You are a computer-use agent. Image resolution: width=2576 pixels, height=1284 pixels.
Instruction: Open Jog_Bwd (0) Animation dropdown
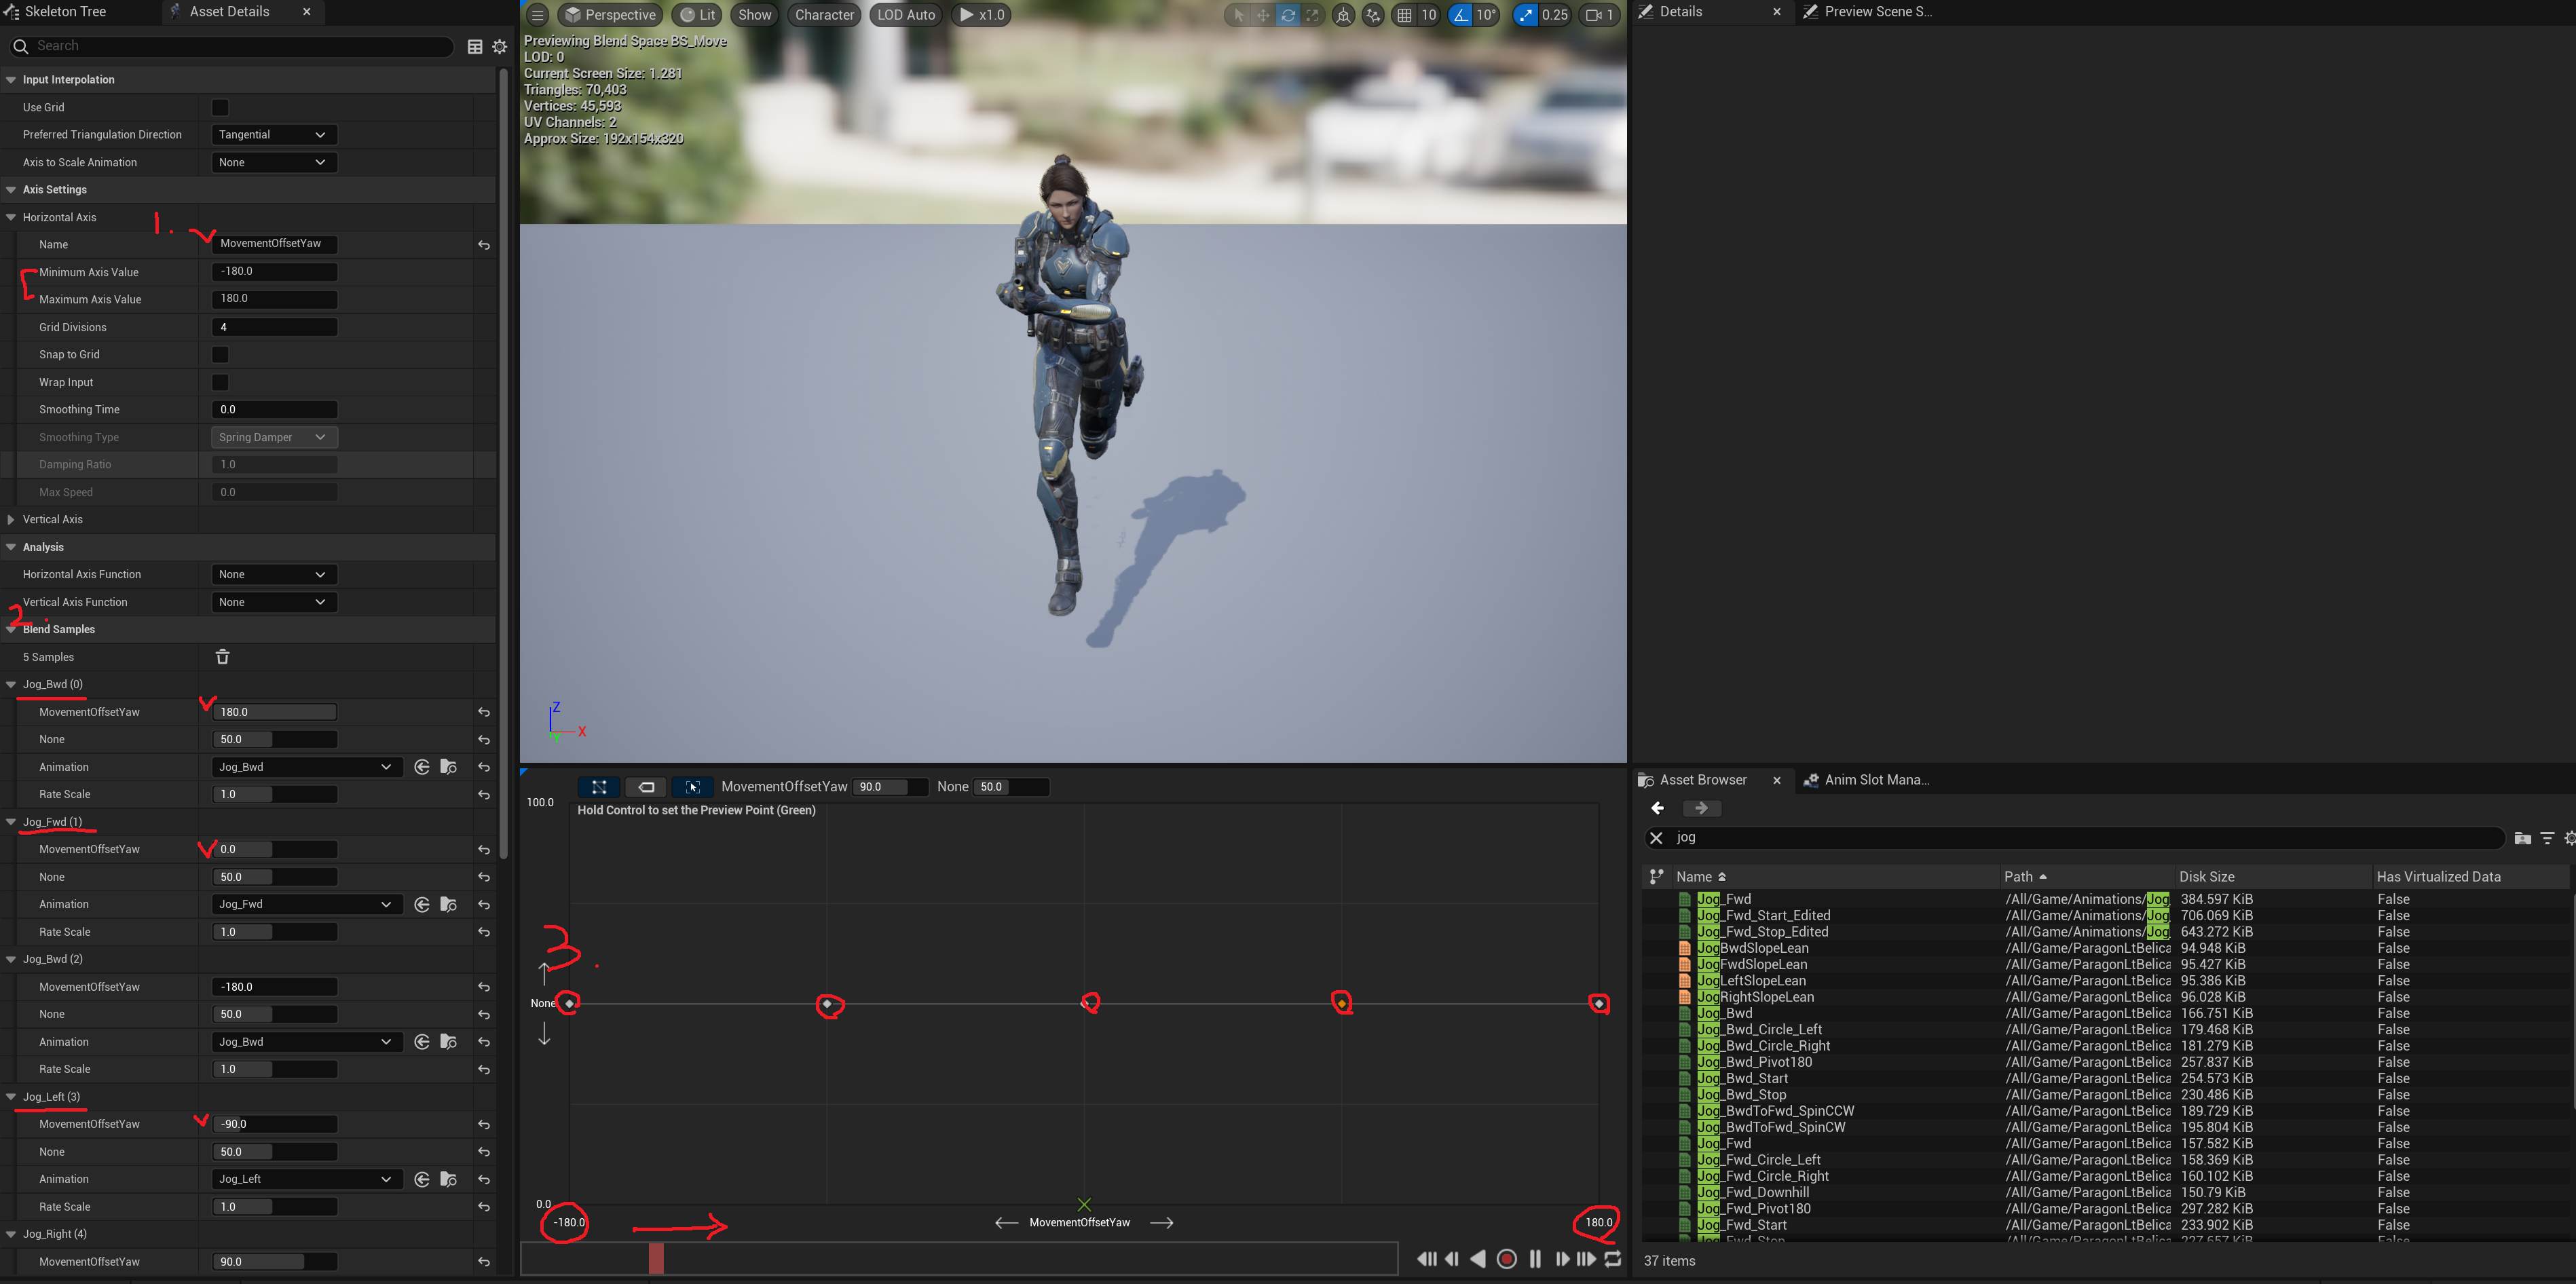(307, 767)
